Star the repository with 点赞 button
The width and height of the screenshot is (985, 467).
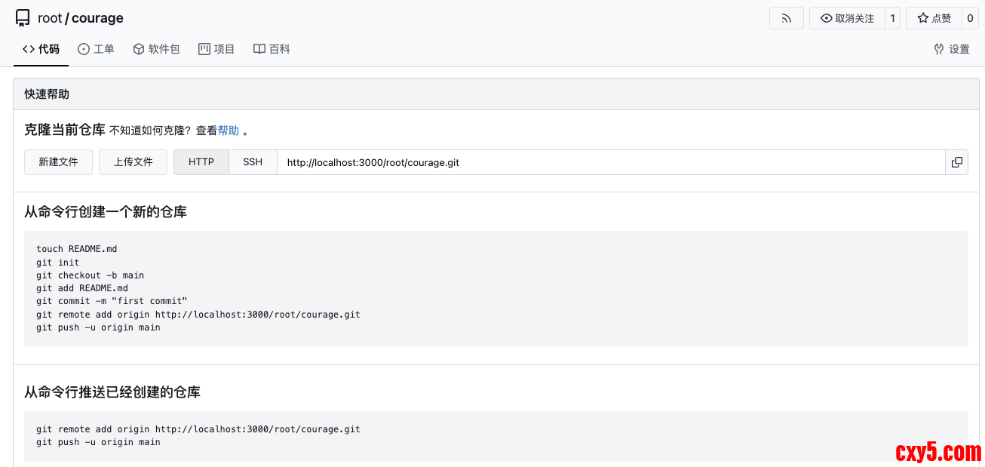point(934,18)
